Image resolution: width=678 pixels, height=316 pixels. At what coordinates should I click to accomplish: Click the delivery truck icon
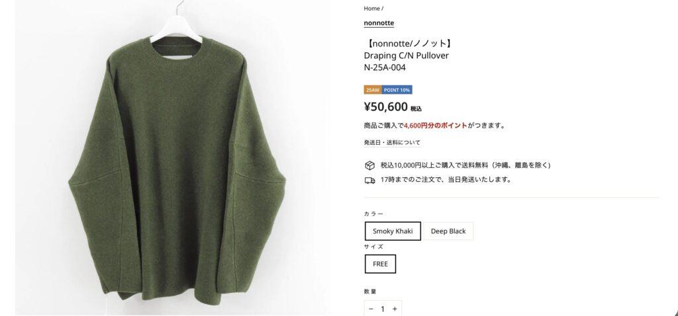(369, 180)
